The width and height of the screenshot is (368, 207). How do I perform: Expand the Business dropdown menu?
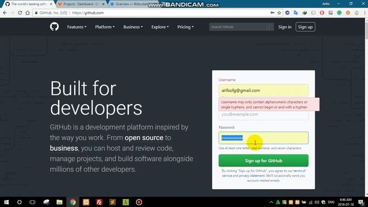coord(133,27)
